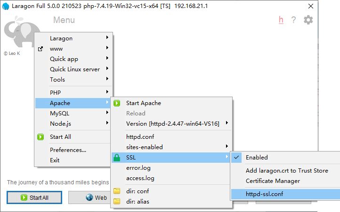Click the Start All button at bottom

coord(34,197)
